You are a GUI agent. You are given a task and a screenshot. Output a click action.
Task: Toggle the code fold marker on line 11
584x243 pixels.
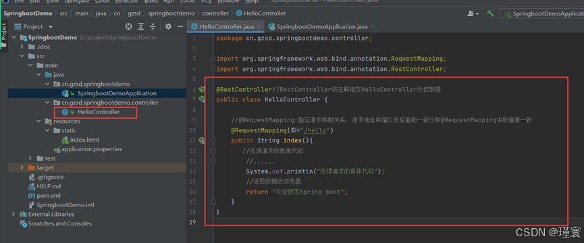point(213,140)
